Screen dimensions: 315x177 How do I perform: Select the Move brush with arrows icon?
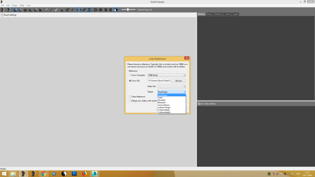(35, 10)
